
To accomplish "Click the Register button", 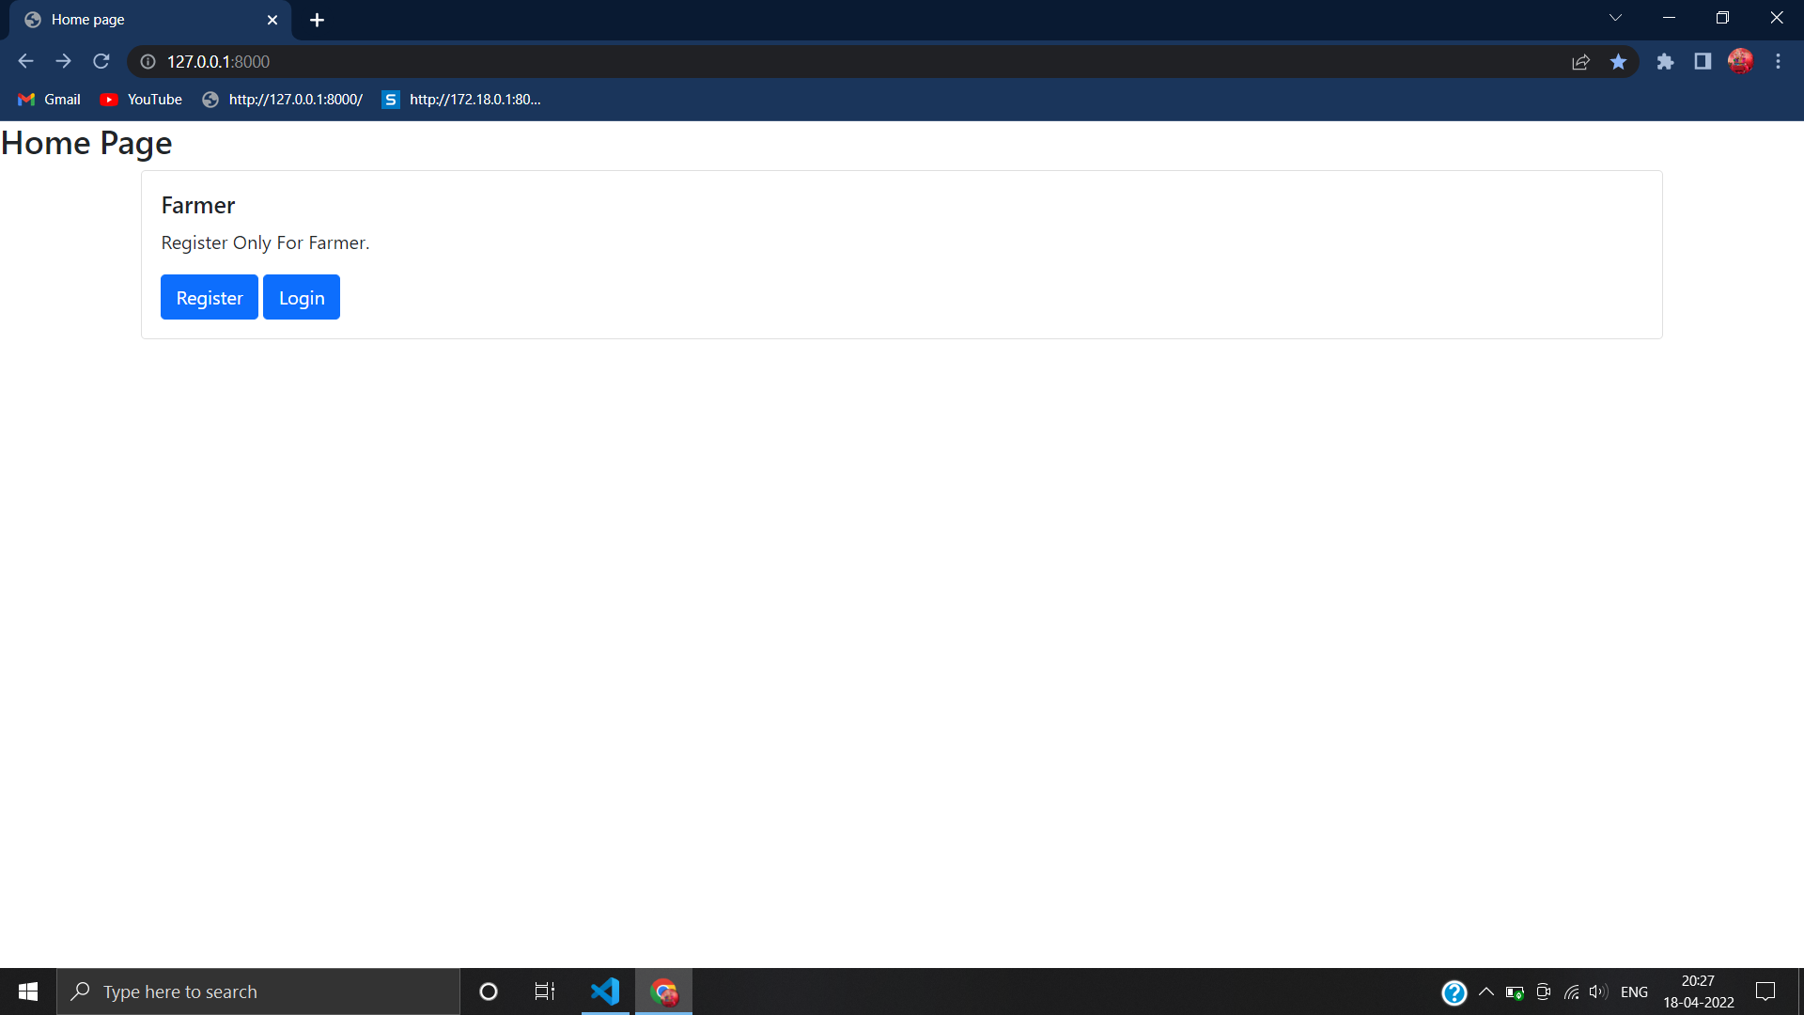I will click(x=210, y=297).
